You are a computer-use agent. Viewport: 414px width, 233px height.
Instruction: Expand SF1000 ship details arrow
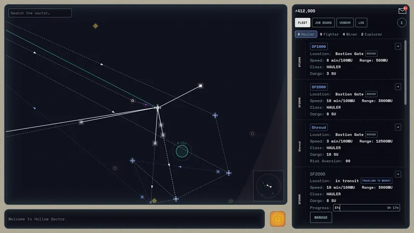coord(398,46)
